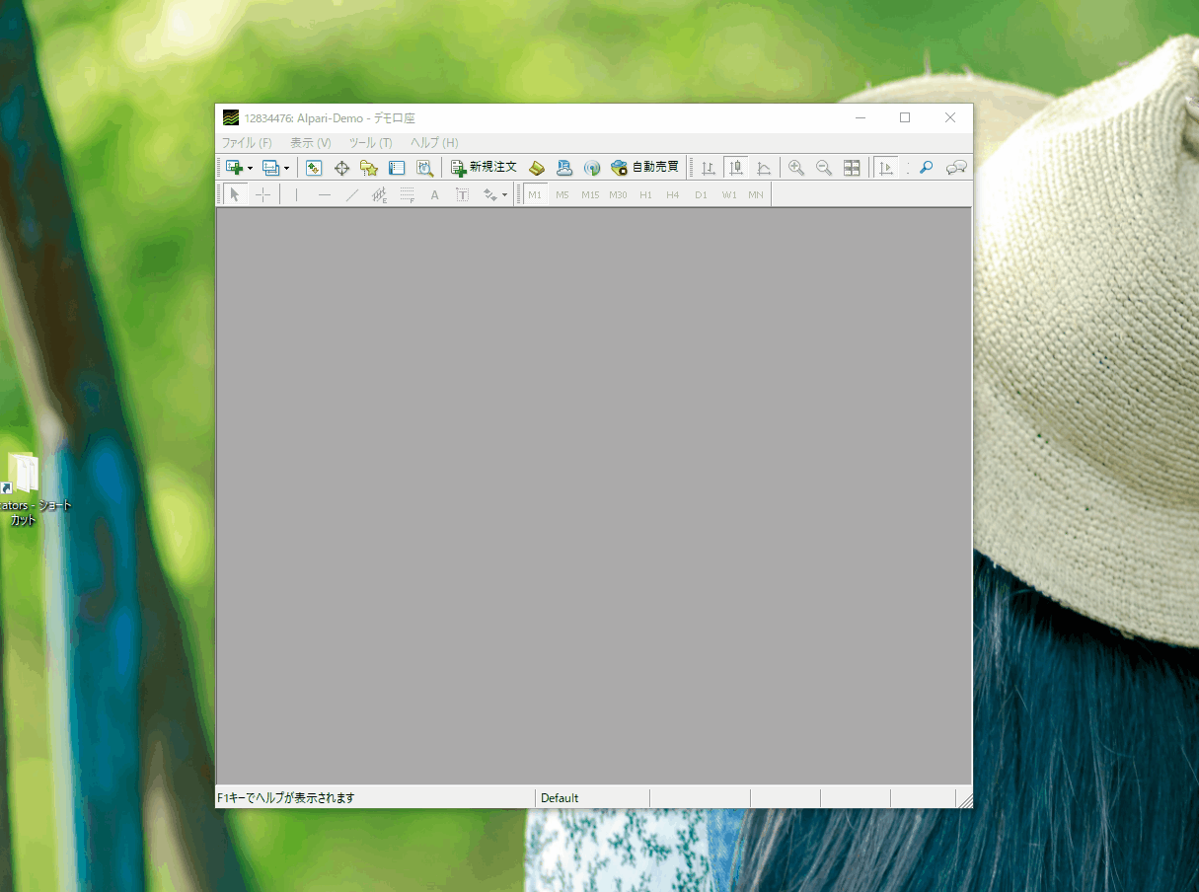Select the Fibonacci retracement tool

407,194
